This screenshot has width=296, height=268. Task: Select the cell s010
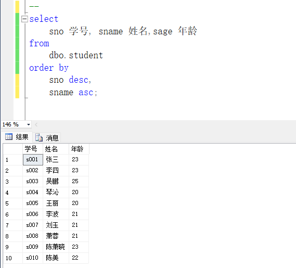point(33,258)
